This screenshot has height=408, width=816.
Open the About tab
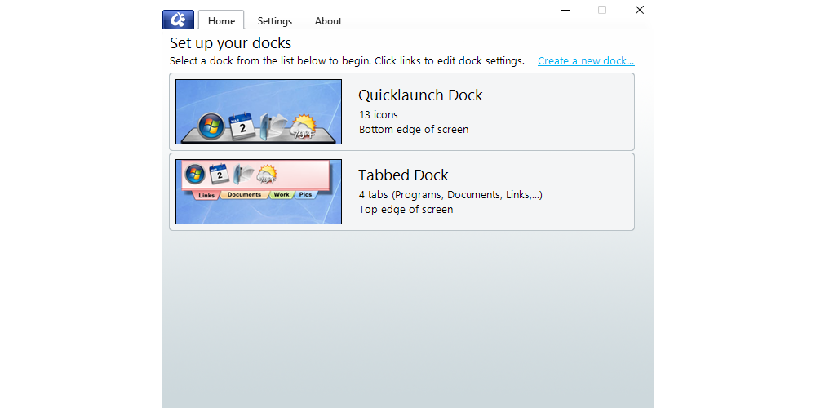[328, 21]
